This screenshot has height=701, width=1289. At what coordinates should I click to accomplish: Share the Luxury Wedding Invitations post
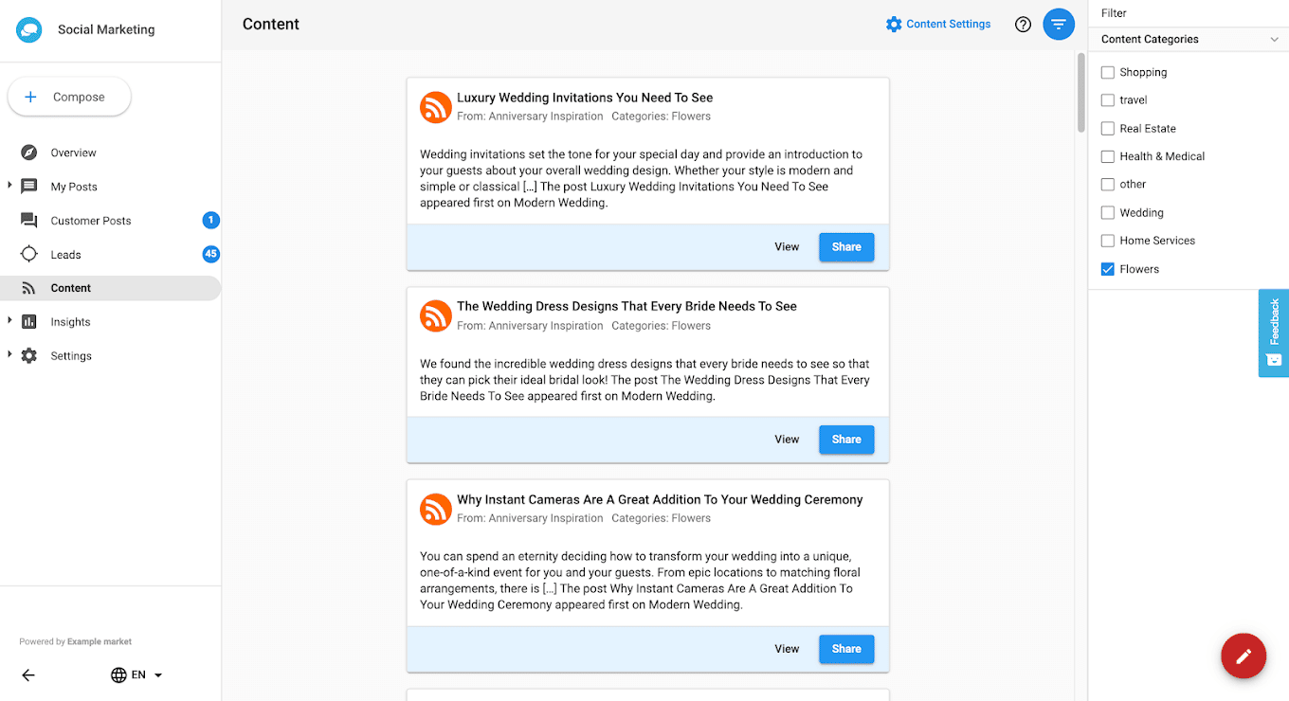tap(846, 247)
